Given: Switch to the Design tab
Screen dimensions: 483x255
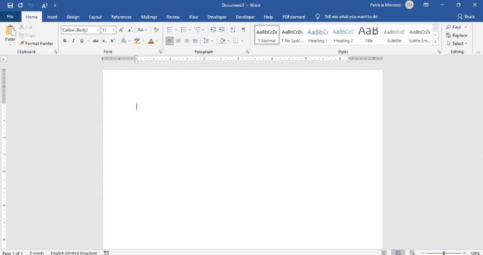Looking at the screenshot, I should [73, 17].
